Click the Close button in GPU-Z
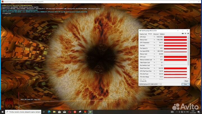 coord(185,84)
